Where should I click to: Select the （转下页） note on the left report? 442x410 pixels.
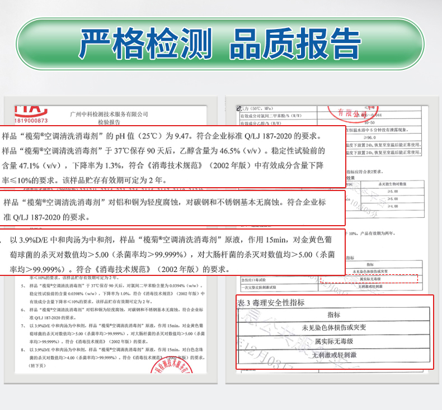click(x=37, y=365)
